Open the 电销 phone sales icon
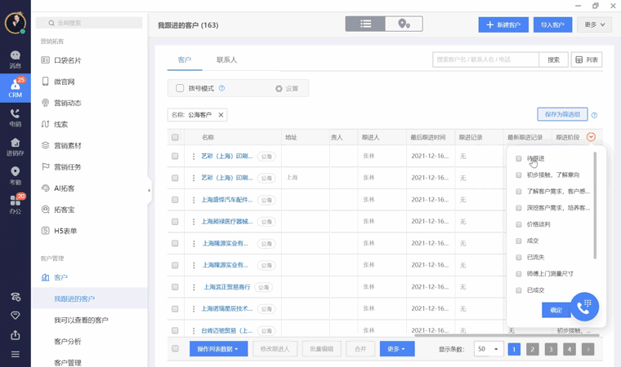 [x=15, y=117]
